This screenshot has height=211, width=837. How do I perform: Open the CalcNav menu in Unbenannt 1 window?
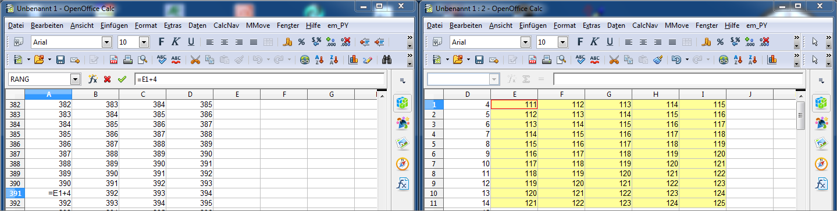(x=226, y=26)
